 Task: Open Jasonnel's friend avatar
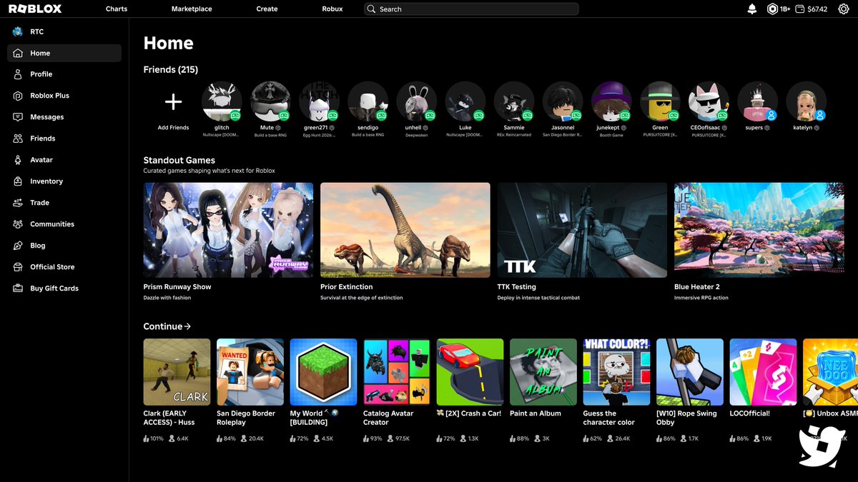[563, 101]
